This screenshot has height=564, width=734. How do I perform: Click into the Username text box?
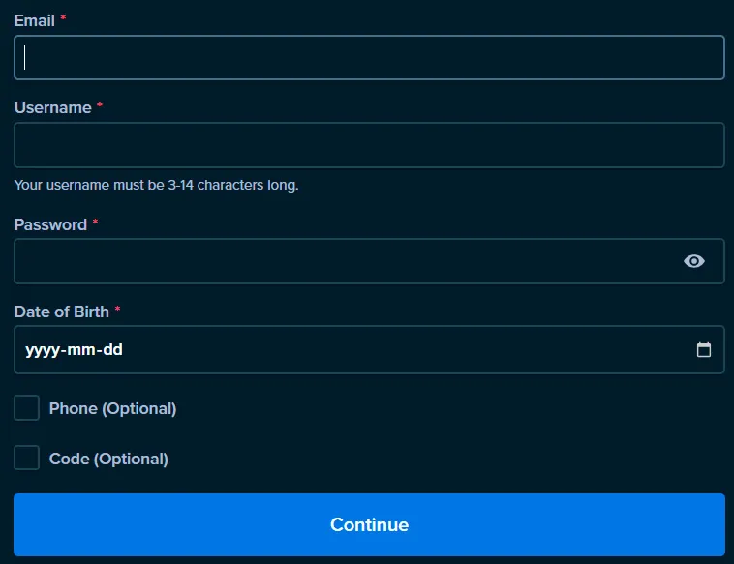click(368, 145)
